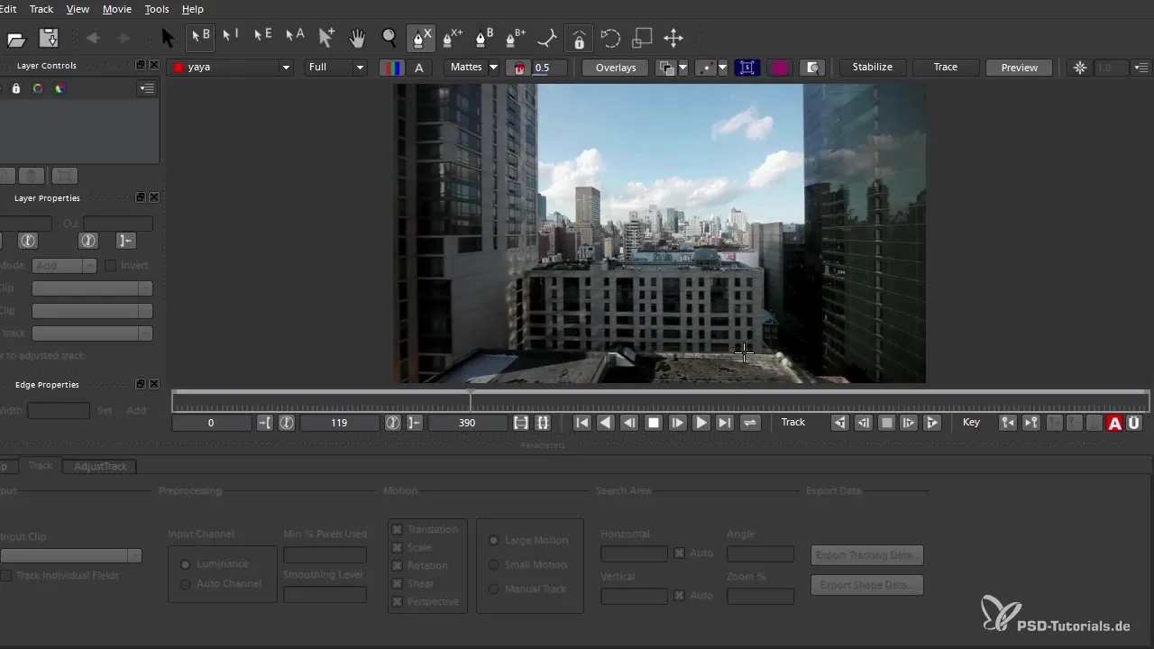Open the 'Full' proxy scale dropdown
Screen dimensions: 1154x649
click(335, 68)
